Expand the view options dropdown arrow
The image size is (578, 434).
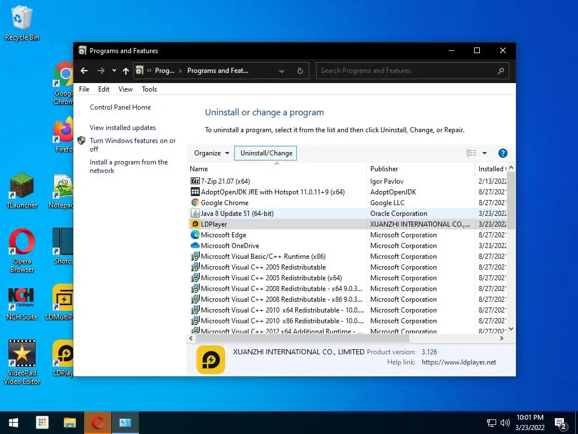point(484,153)
